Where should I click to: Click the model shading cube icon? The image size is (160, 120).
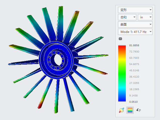coord(122,110)
